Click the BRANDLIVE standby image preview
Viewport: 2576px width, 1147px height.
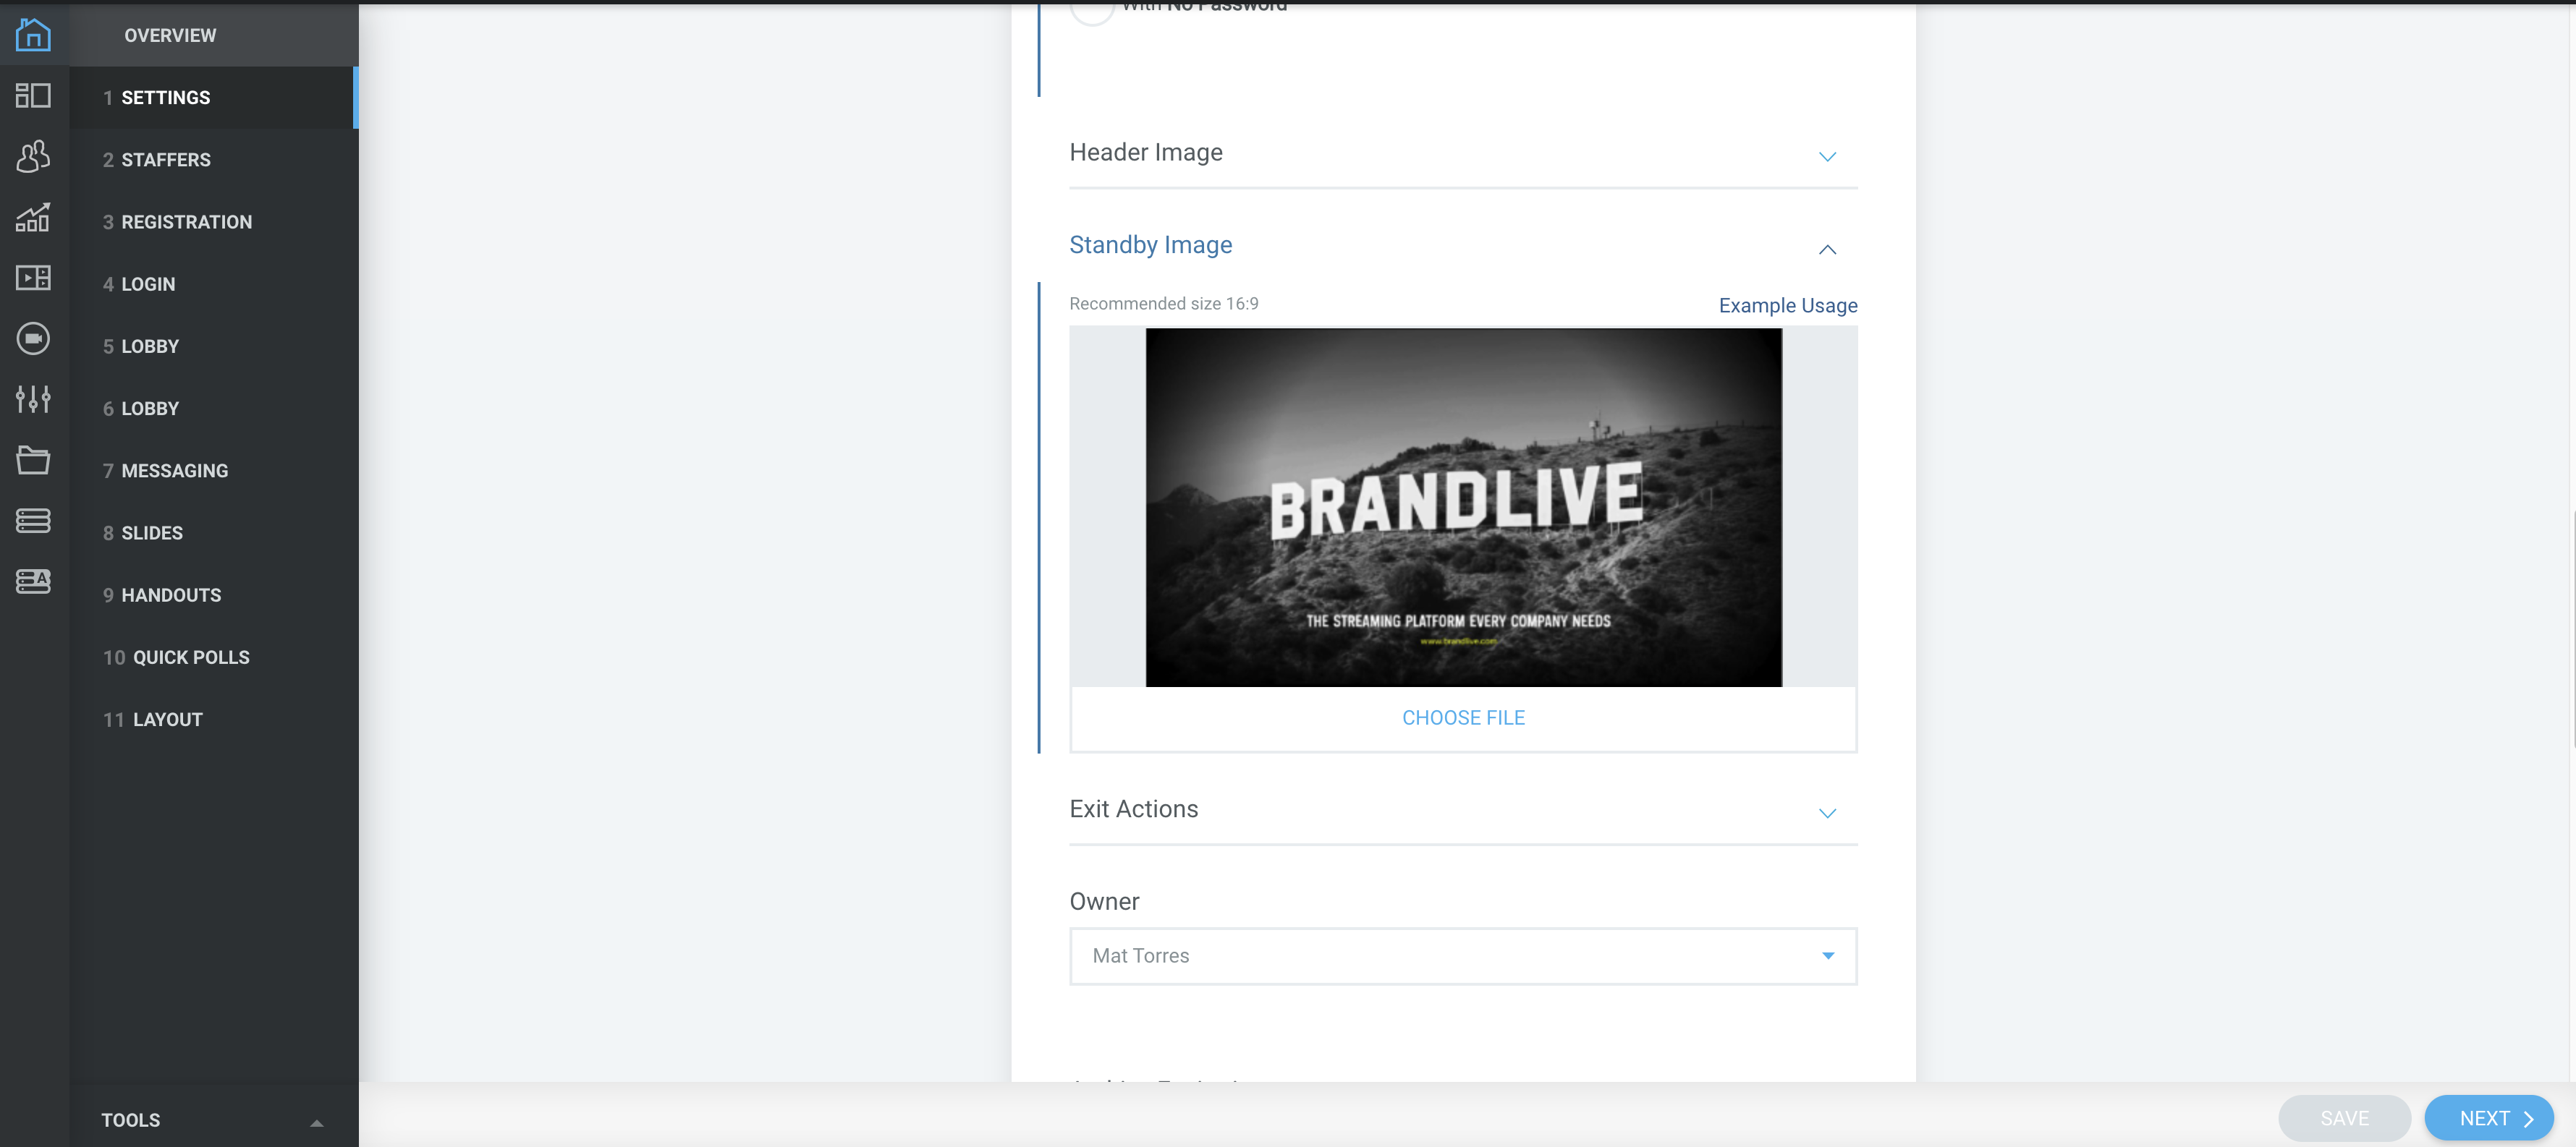1463,506
